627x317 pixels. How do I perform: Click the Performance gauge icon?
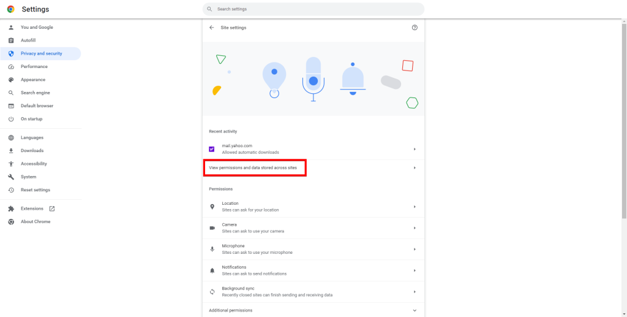11,67
